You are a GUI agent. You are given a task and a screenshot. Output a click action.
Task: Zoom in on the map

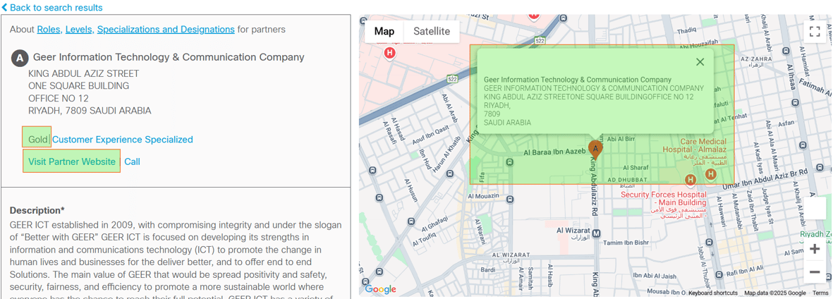click(815, 249)
